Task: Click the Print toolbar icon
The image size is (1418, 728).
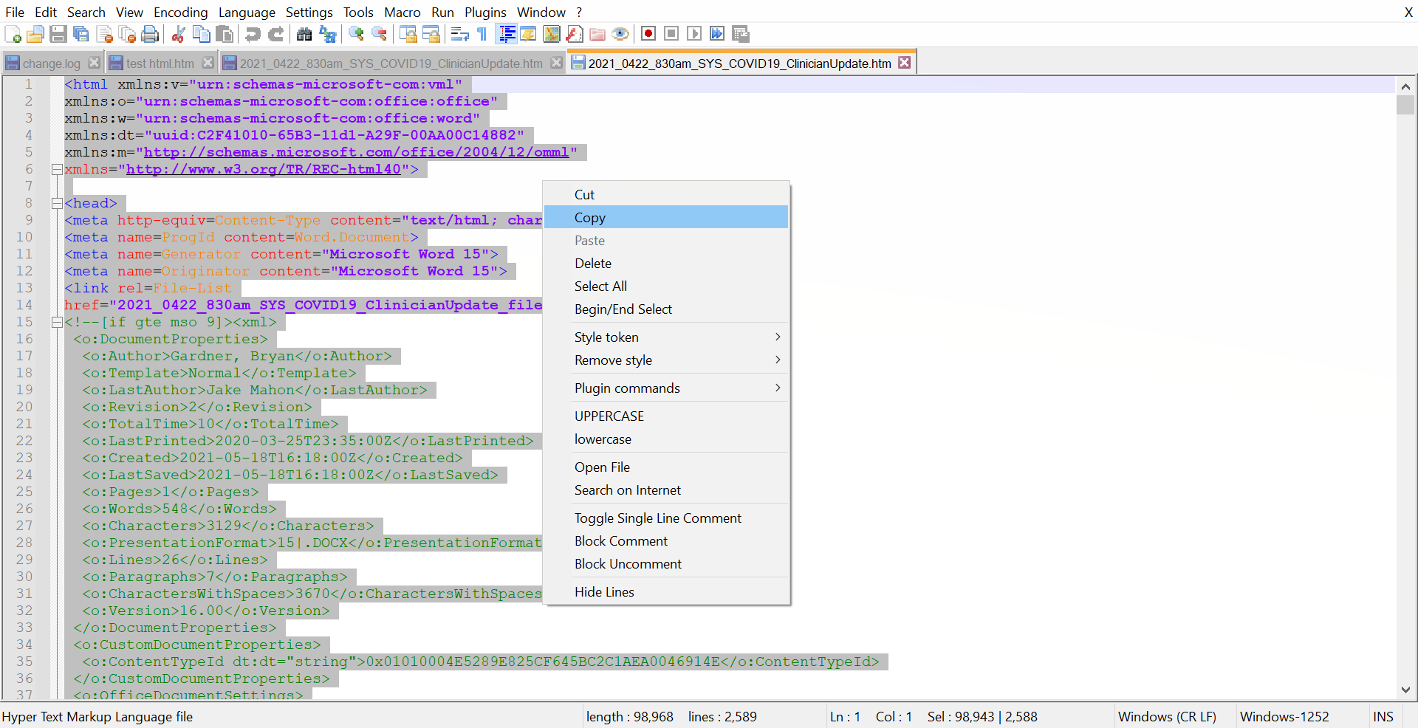Action: [150, 34]
